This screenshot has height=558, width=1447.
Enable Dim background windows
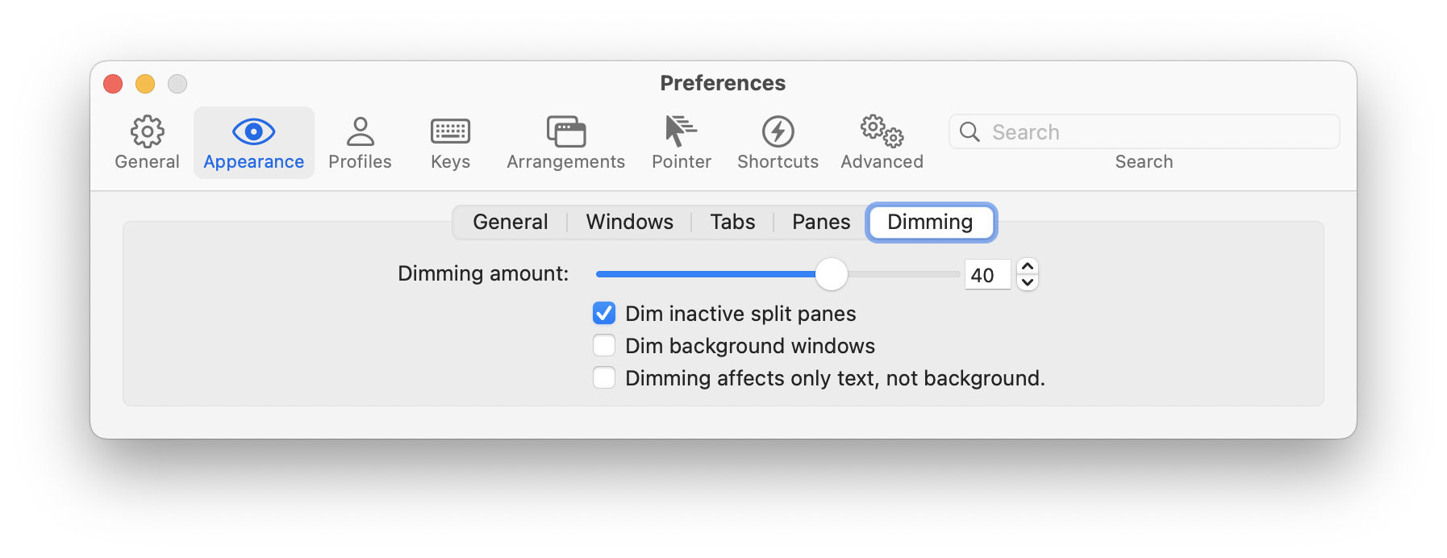[603, 345]
